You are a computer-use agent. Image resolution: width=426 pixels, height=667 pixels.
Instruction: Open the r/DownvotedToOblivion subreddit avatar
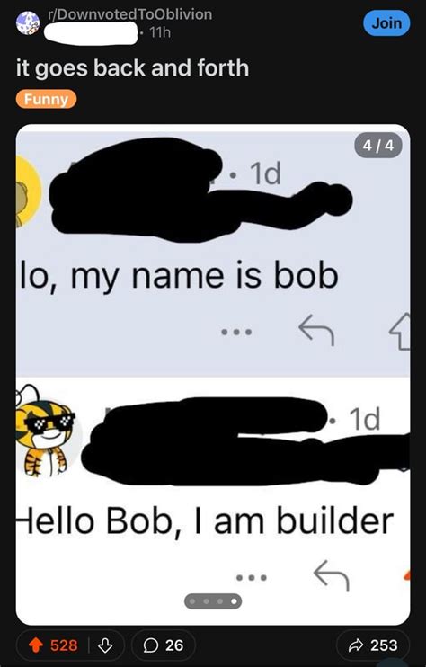(x=28, y=23)
